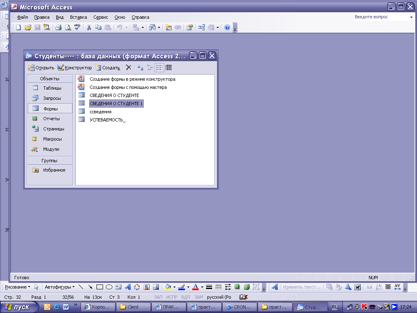Image resolution: width=417 pixels, height=313 pixels.
Task: Insert Clip Art from drawing toolbar
Action: click(x=147, y=287)
